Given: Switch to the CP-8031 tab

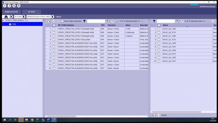Looking at the screenshot, I should pyautogui.click(x=31, y=12).
